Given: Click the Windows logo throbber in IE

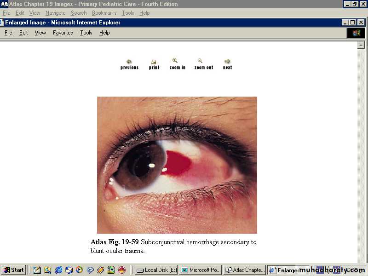Looking at the screenshot, I should (x=356, y=33).
